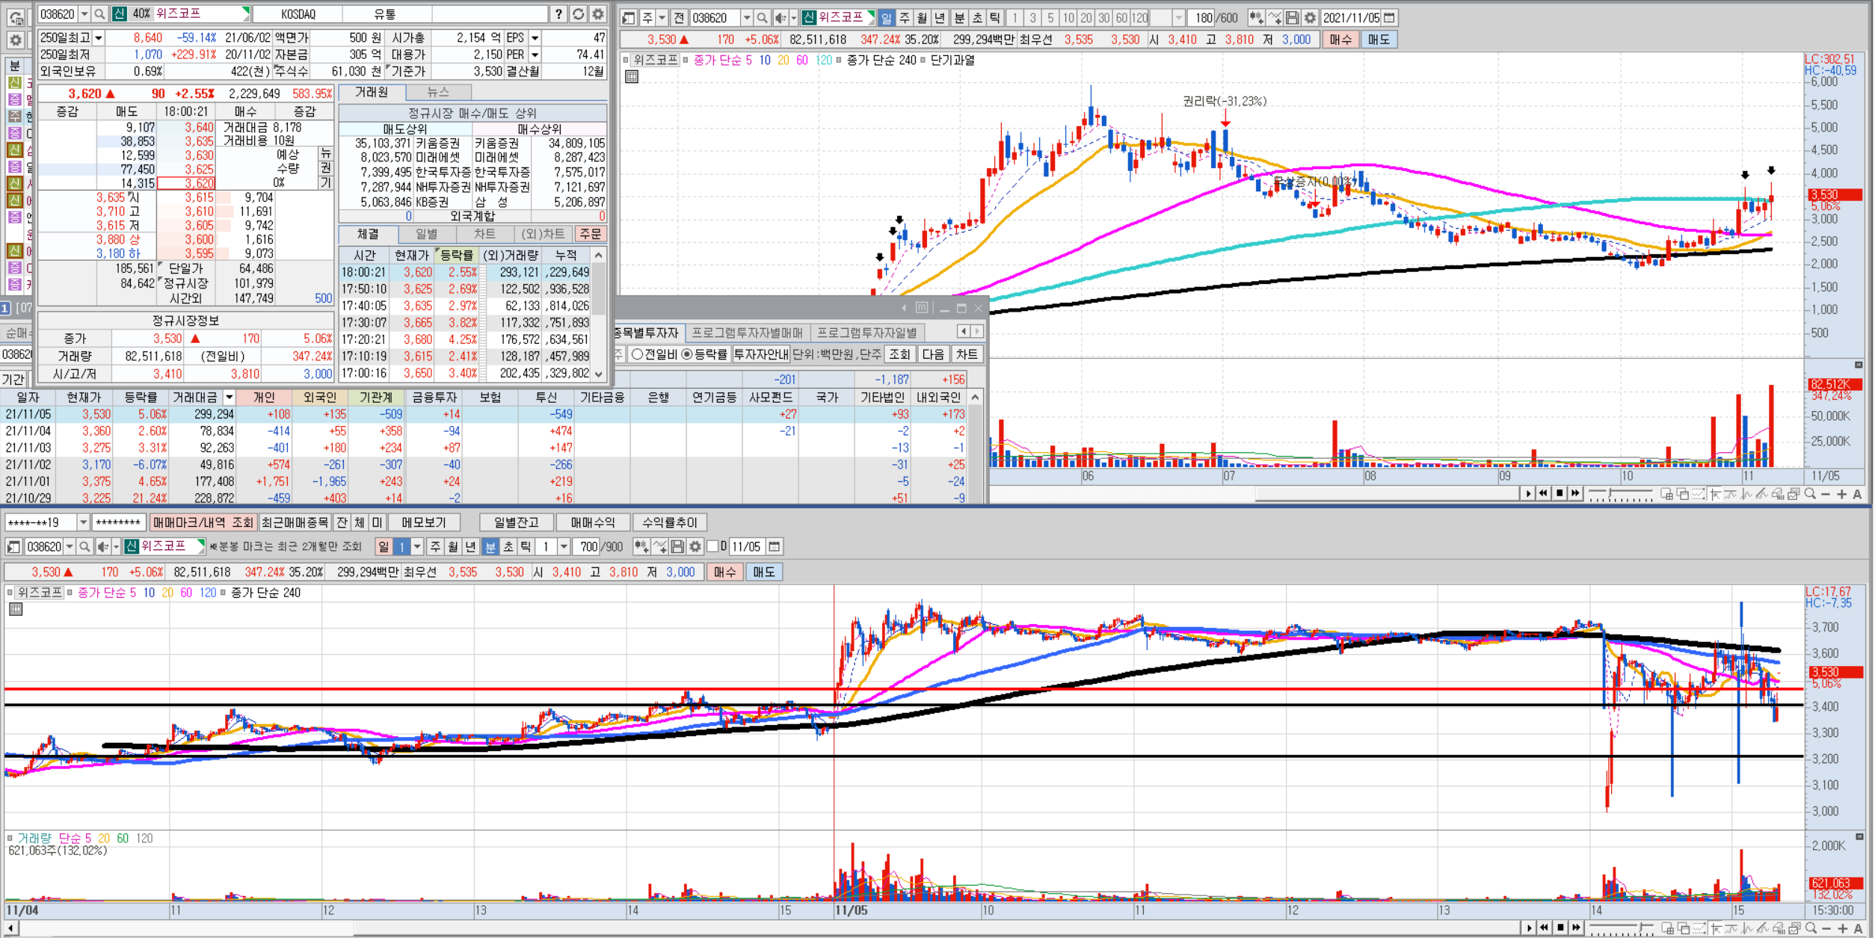Viewport: 1875px width, 938px height.
Task: Expand 250일최고 dropdown
Action: [99, 37]
